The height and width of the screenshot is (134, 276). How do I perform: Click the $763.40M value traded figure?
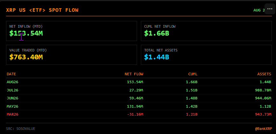click(x=26, y=57)
